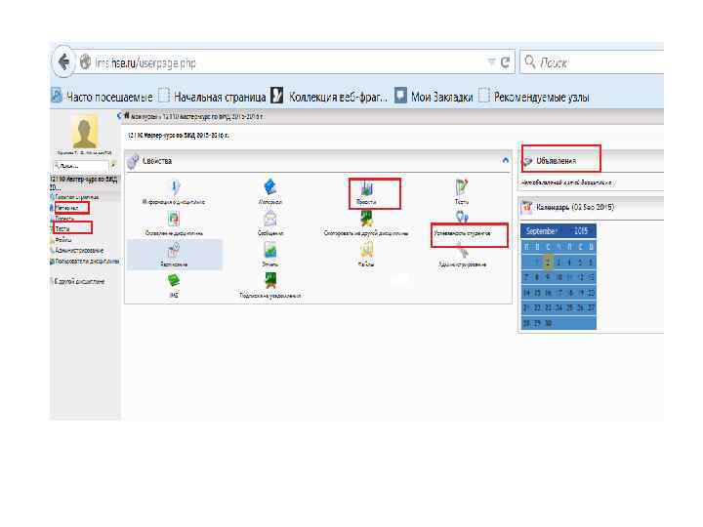
Task: Click the Календарь panel header
Action: 575,207
